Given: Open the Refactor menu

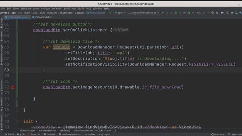Looking at the screenshot, I should click(x=56, y=8).
